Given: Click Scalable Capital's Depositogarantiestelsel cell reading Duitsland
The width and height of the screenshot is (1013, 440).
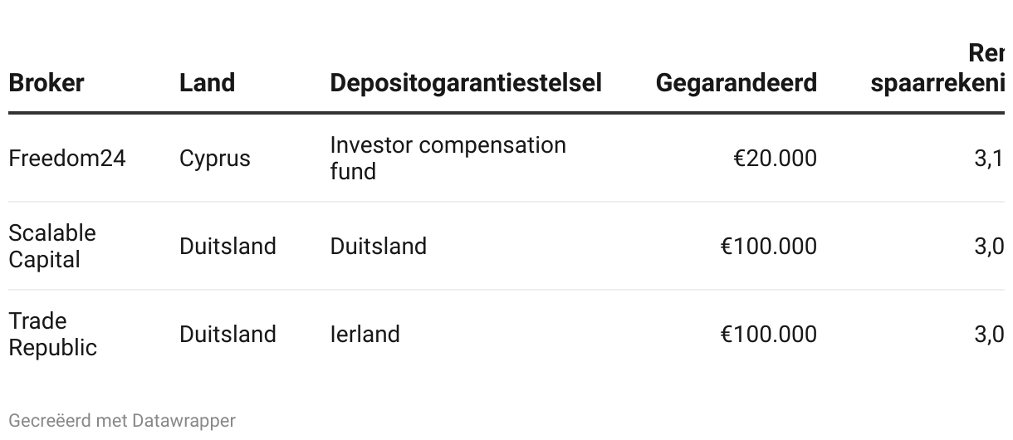Looking at the screenshot, I should (378, 247).
